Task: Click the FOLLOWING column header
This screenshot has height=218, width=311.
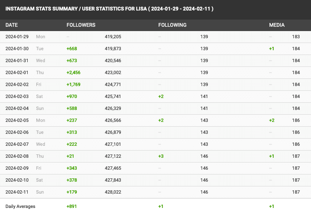Action: pos(172,25)
